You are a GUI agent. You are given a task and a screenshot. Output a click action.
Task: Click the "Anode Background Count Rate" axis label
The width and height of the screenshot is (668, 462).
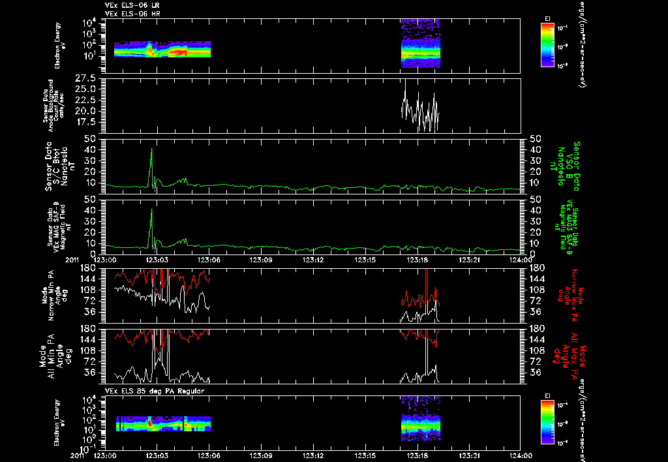click(53, 105)
